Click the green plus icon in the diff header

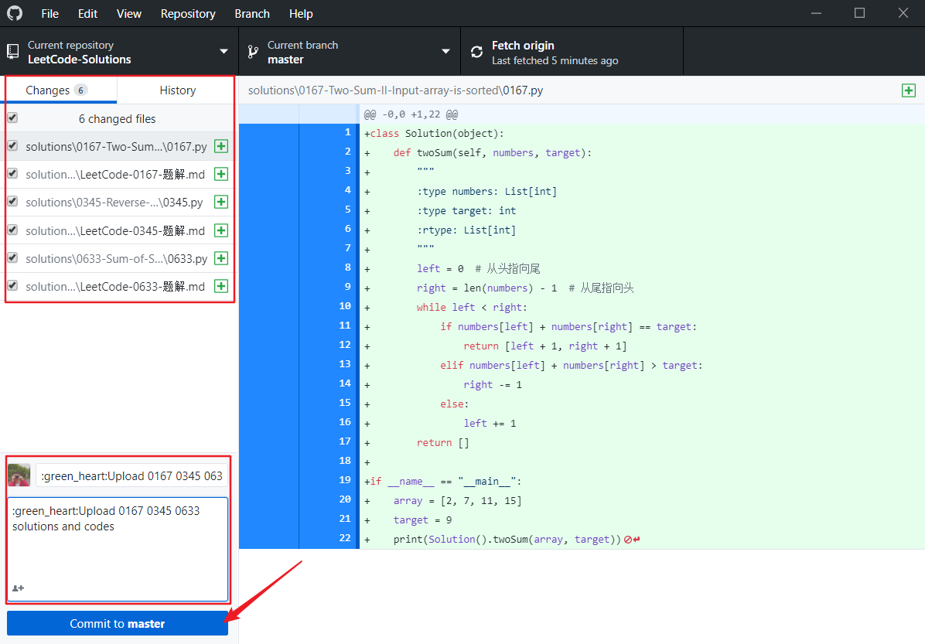coord(909,90)
